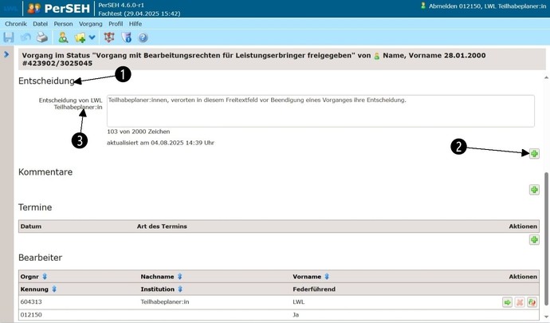Screen dimensions: 550x323
Task: Click the swap users action for Bearbeiter 604313
Action: click(532, 302)
